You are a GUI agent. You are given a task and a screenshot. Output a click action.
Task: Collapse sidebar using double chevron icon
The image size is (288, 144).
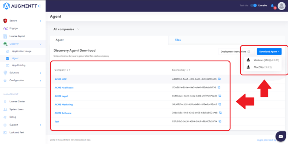(x=39, y=6)
